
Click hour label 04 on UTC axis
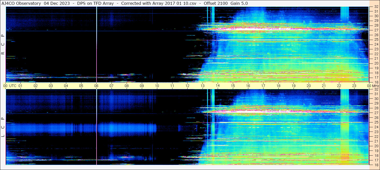pos(66,86)
